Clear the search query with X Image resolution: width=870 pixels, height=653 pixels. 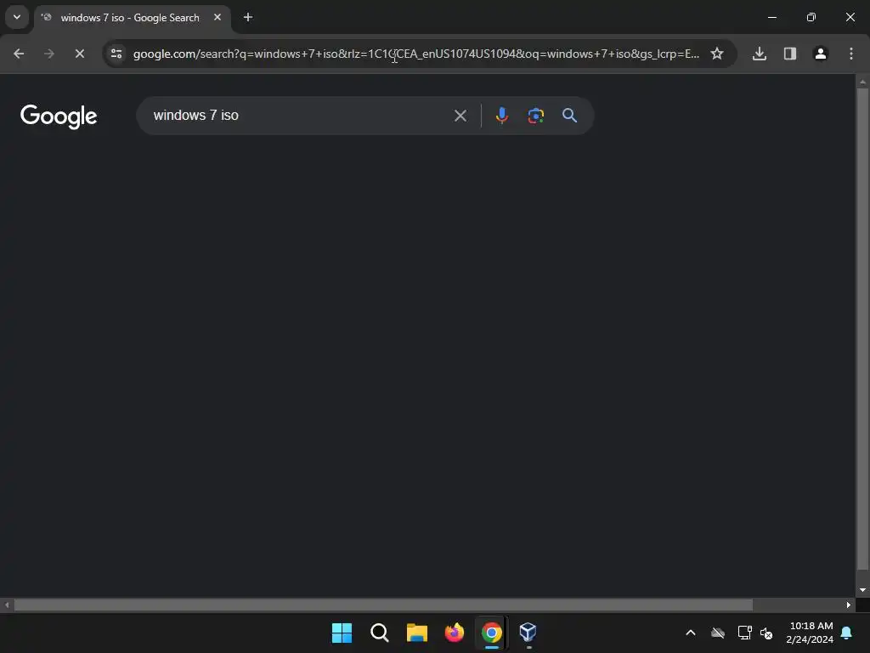460,116
